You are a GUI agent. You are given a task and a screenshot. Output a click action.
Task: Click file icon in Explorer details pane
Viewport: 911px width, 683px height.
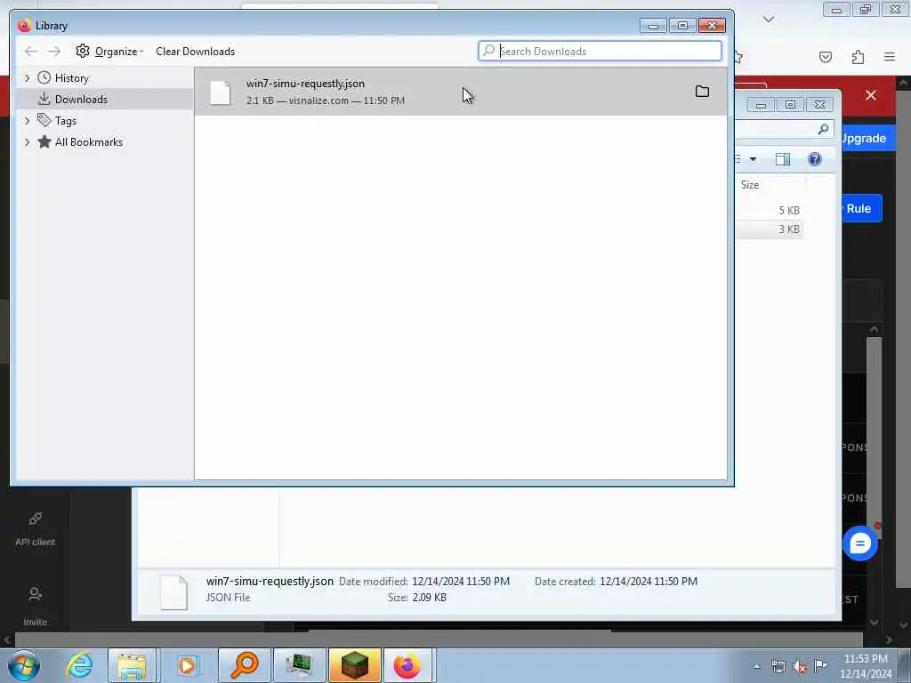point(173,592)
